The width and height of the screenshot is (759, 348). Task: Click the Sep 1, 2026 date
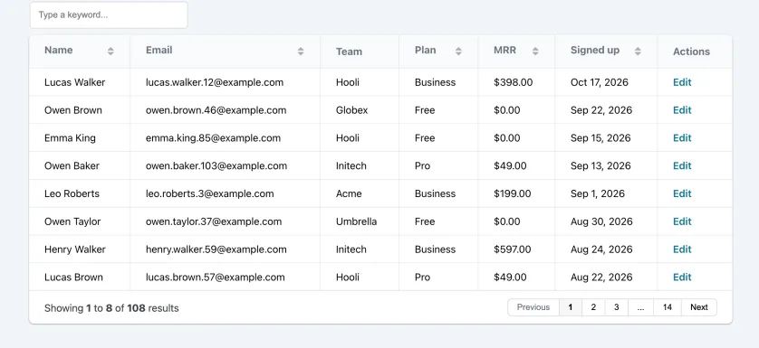click(598, 193)
